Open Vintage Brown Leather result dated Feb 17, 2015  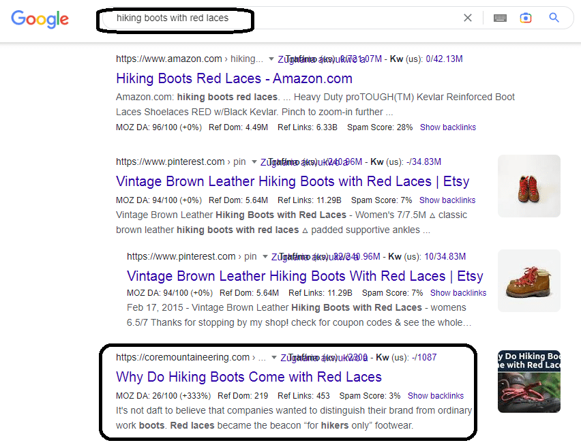click(x=305, y=276)
